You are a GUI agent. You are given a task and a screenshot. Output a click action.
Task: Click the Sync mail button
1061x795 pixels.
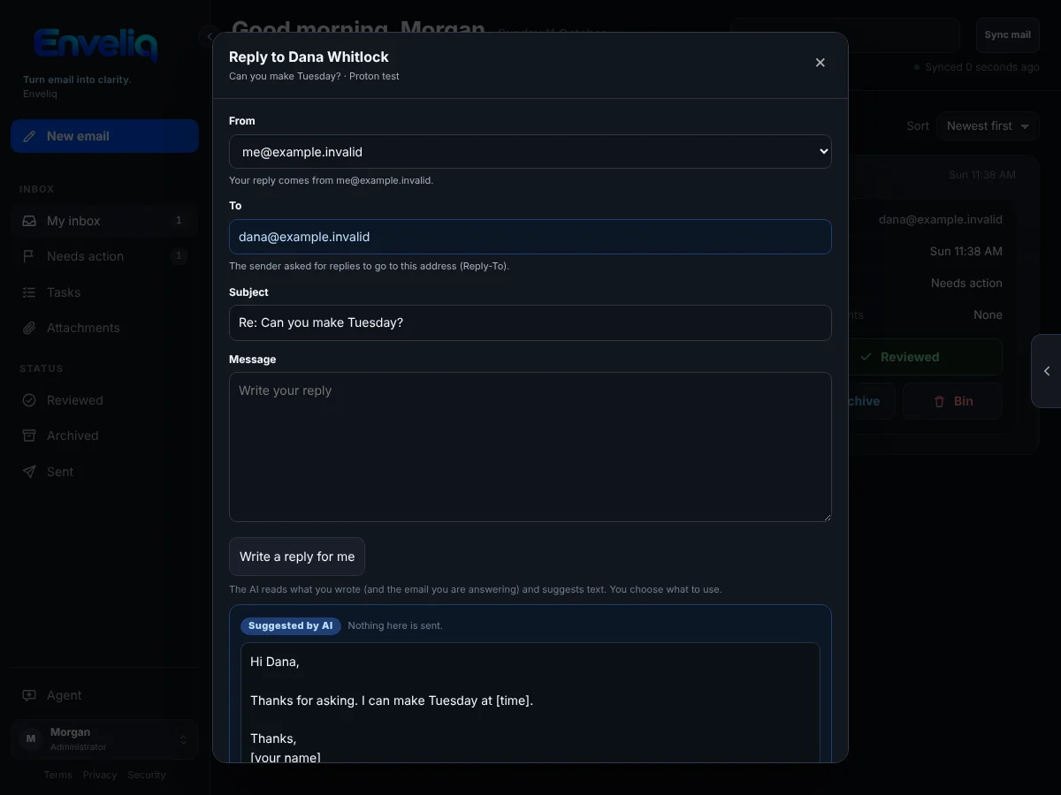tap(1008, 35)
